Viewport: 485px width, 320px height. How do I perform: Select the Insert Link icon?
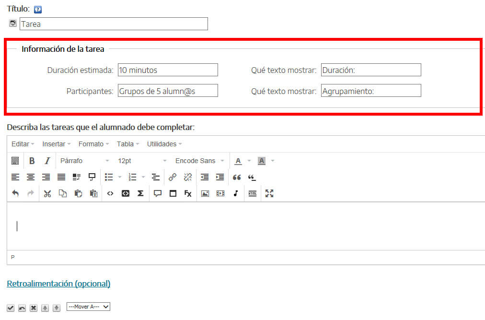pyautogui.click(x=173, y=177)
